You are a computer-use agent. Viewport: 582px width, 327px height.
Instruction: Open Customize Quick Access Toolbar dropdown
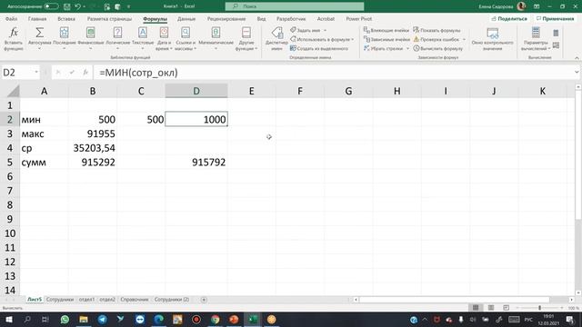pyautogui.click(x=128, y=6)
